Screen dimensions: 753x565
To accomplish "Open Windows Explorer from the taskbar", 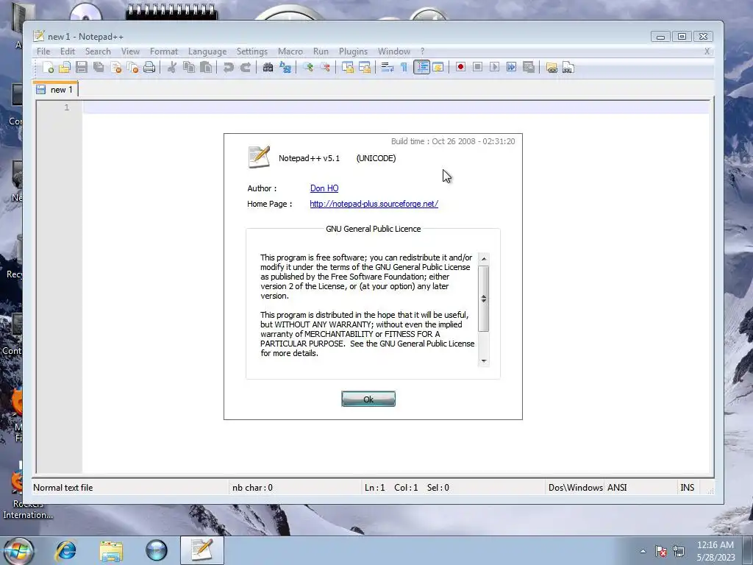I will point(111,550).
